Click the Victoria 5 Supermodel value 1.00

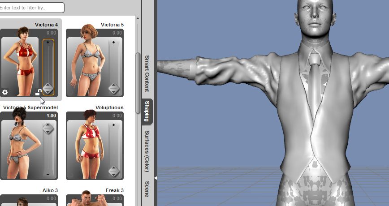[52, 116]
